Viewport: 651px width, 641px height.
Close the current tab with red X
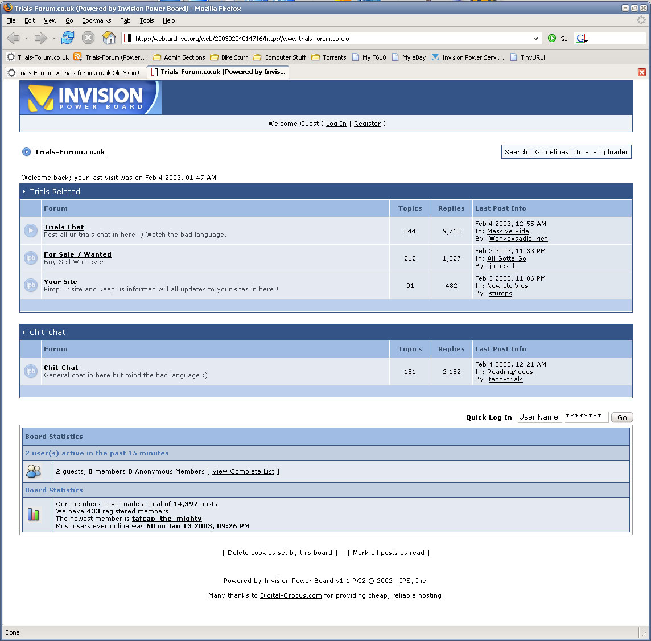[642, 72]
